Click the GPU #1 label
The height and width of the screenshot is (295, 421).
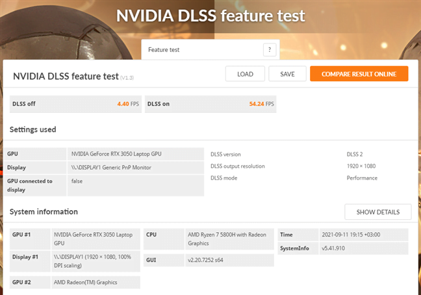pos(21,235)
